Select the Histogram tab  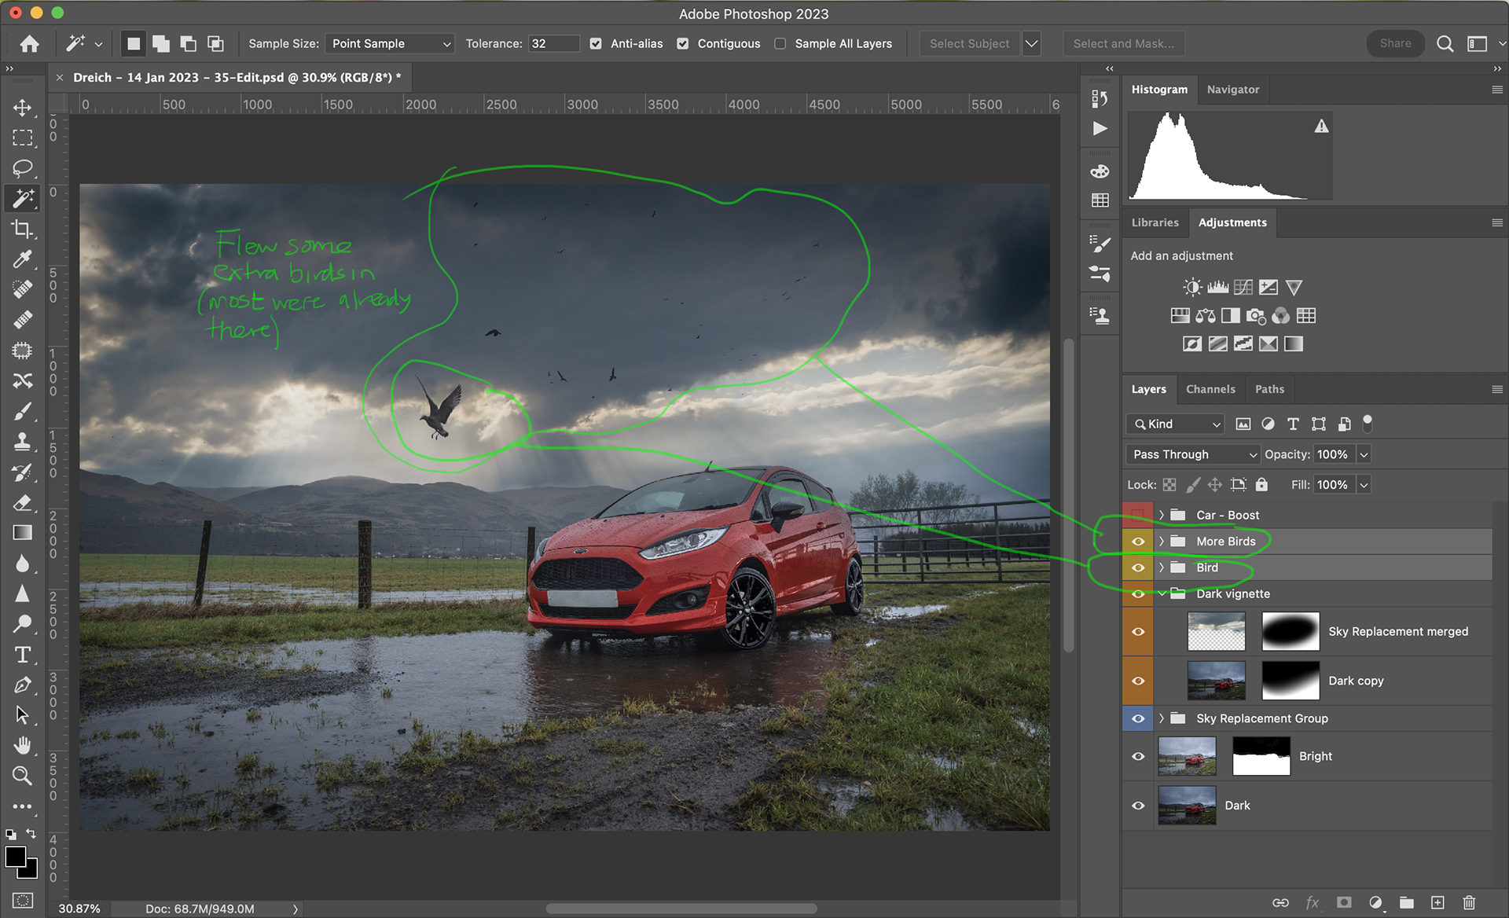[1159, 90]
